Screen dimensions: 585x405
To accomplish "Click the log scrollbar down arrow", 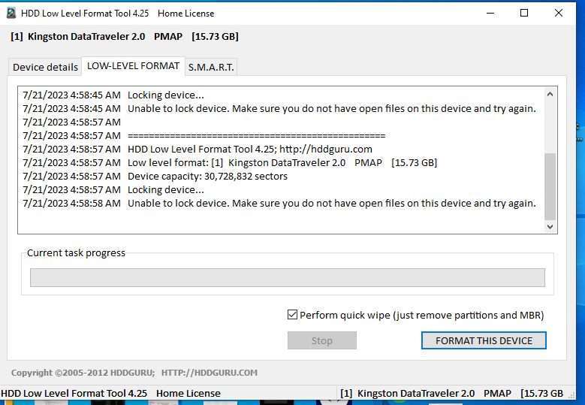I will (x=550, y=227).
